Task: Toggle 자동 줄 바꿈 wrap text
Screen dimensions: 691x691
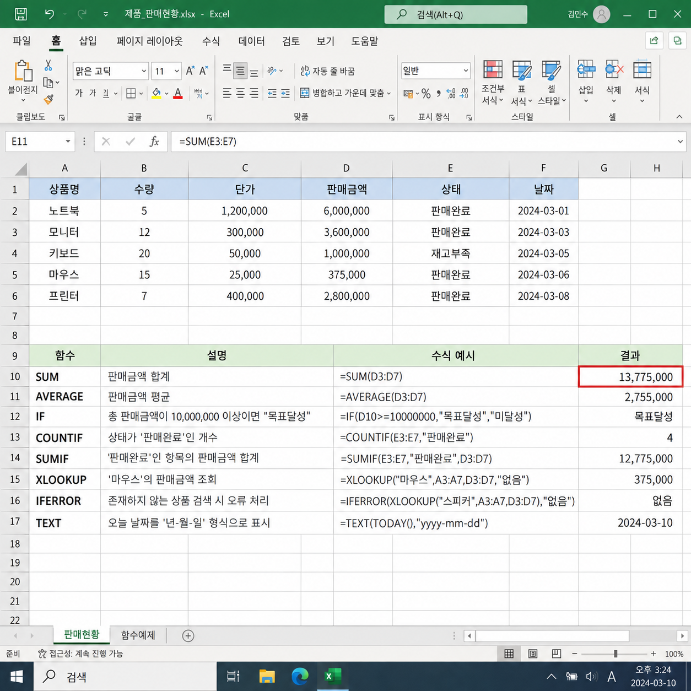Action: [x=328, y=71]
